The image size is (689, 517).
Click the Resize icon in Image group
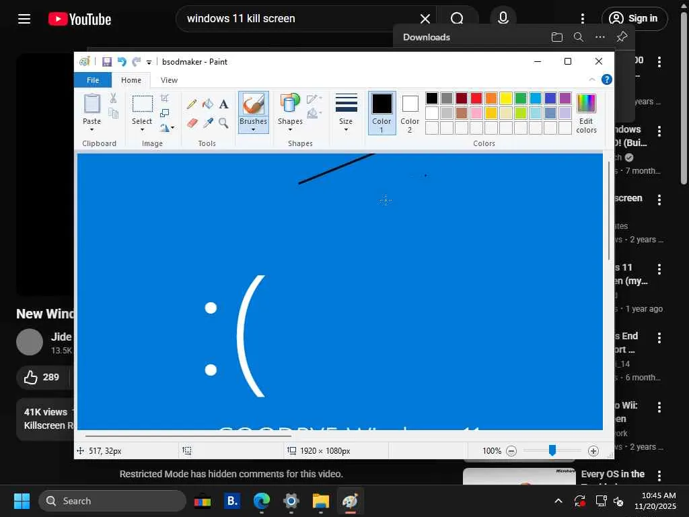164,113
